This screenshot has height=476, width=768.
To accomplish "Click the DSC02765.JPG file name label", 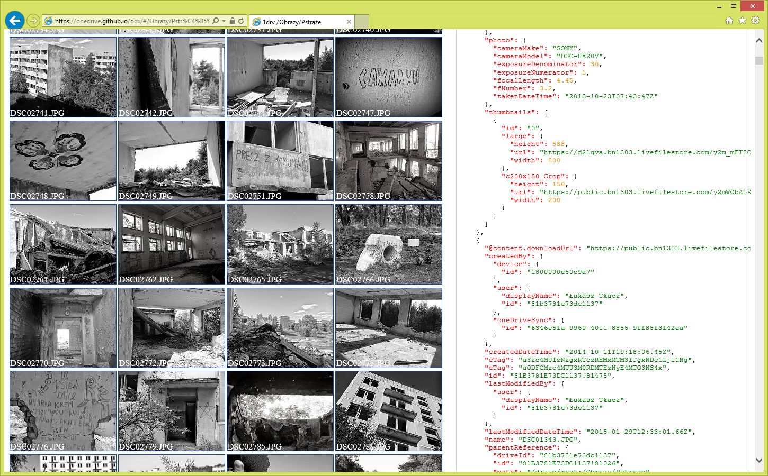I will 254,280.
